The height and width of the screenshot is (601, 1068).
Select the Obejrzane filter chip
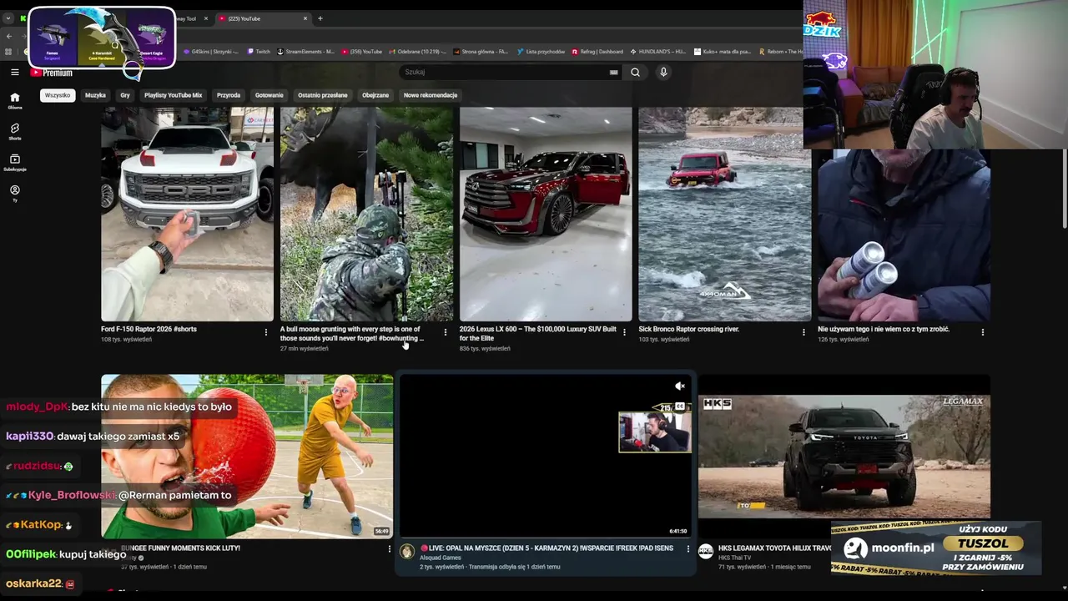click(375, 95)
